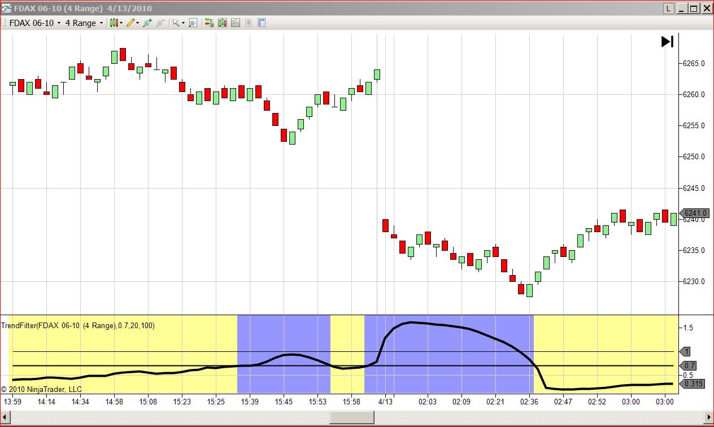This screenshot has width=714, height=427.
Task: Click the 1.5 indicator axis label
Action: (688, 328)
